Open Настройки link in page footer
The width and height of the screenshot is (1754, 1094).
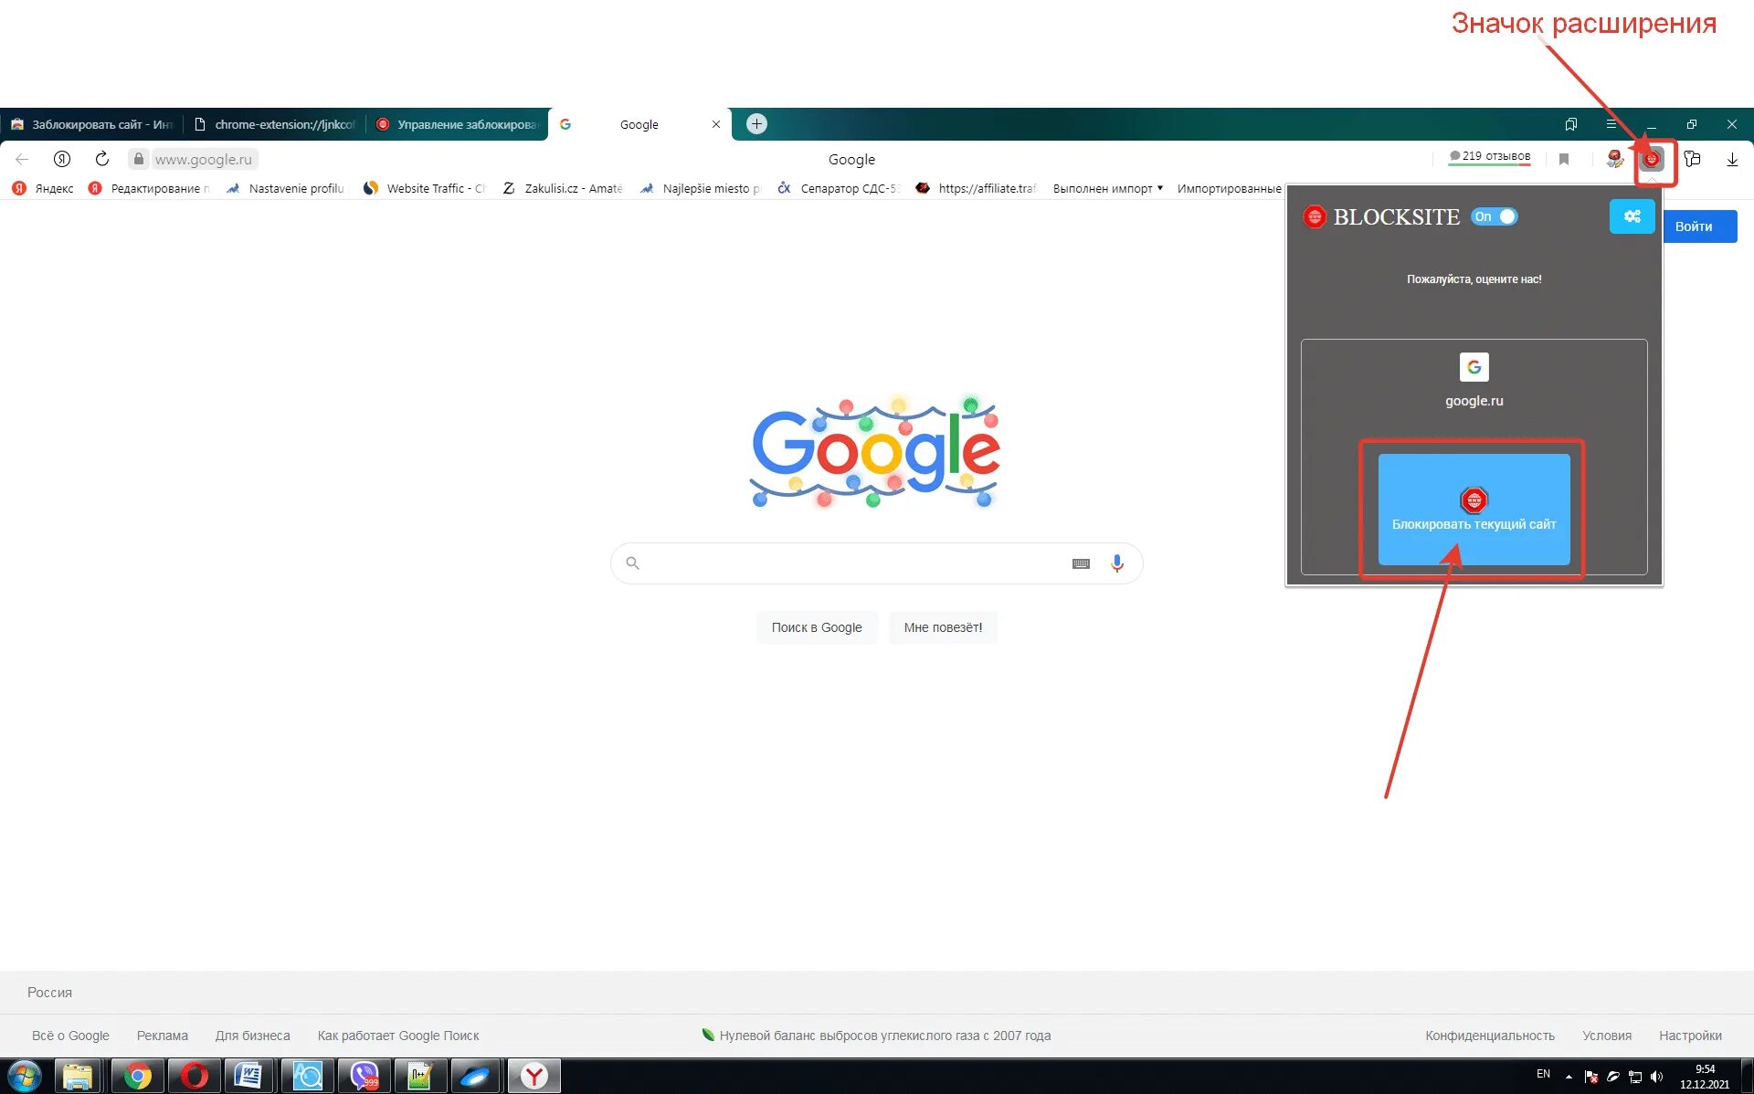click(x=1689, y=1036)
